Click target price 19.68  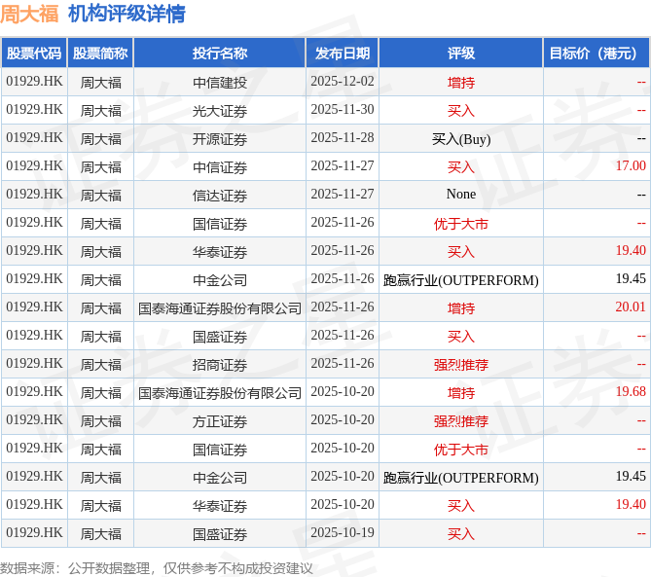click(631, 391)
